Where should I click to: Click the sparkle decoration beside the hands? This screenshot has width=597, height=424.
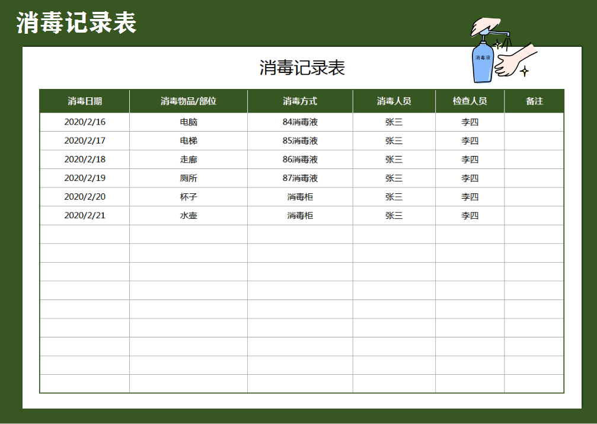pos(525,69)
